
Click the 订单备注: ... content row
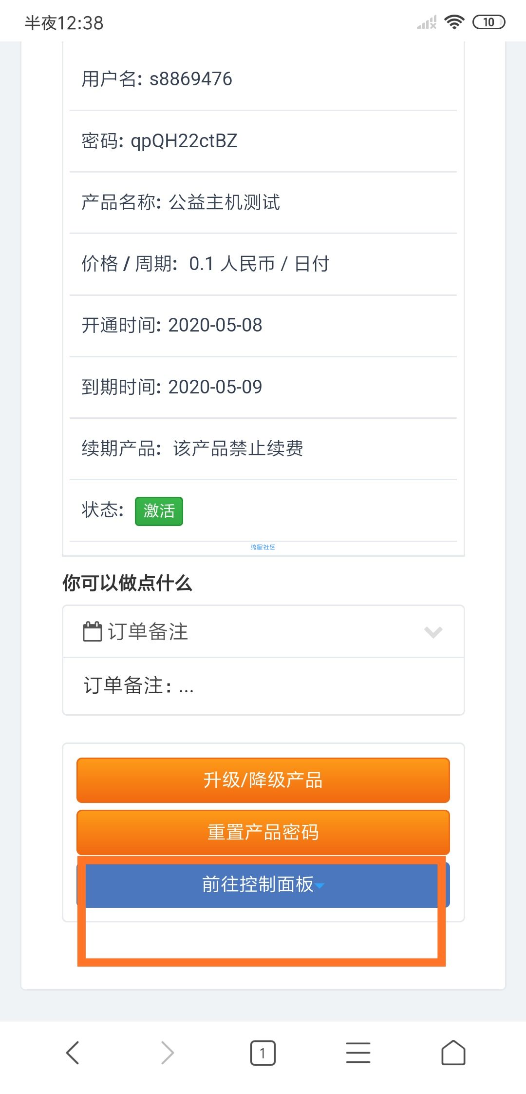point(263,686)
